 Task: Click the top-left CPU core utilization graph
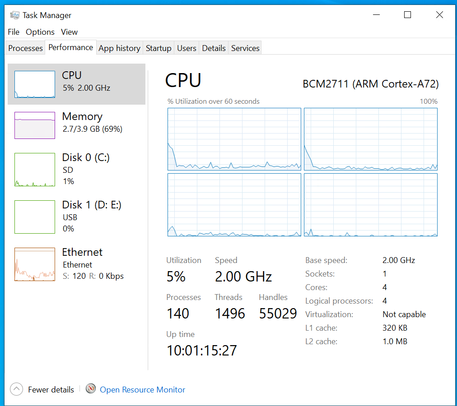(x=234, y=139)
